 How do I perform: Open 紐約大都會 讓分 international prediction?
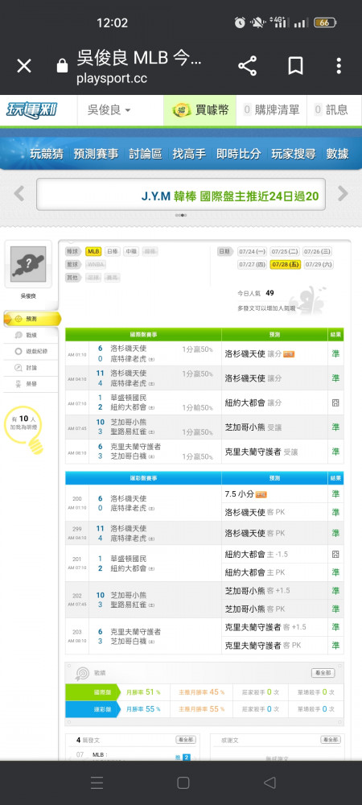[x=253, y=403]
